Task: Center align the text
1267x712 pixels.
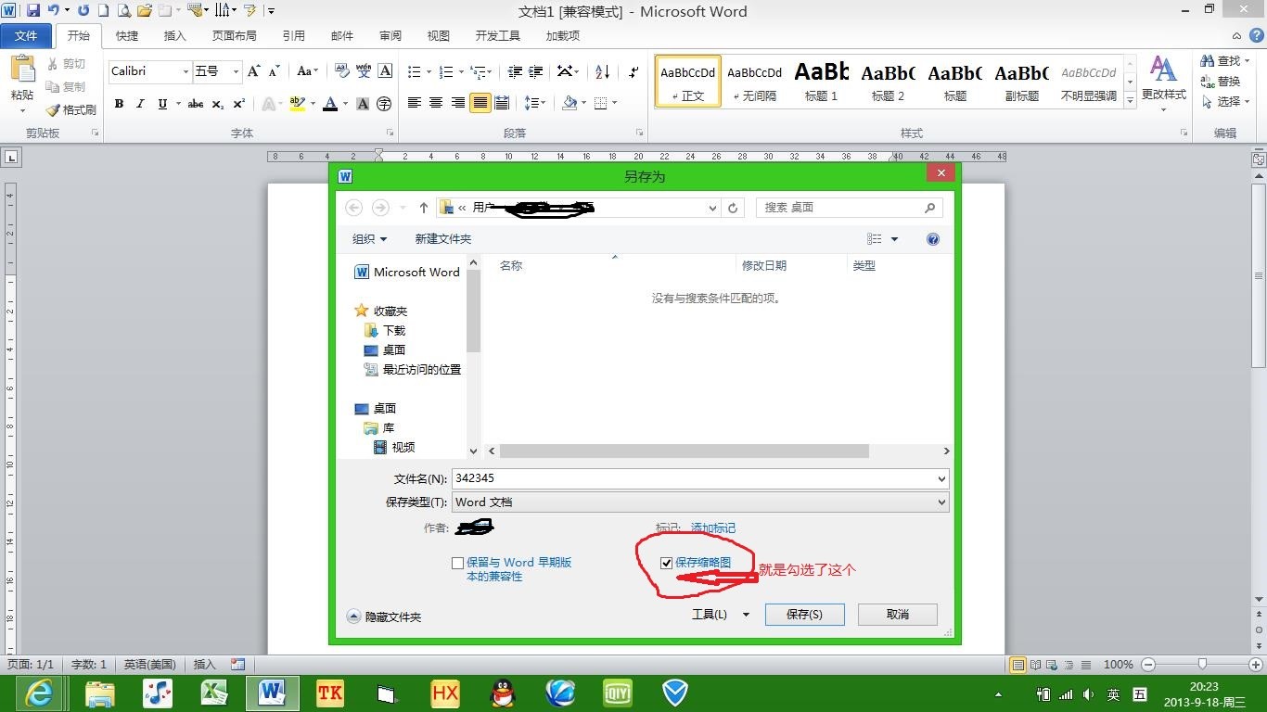Action: click(436, 103)
